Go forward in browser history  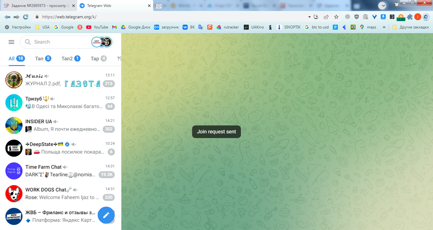click(16, 17)
